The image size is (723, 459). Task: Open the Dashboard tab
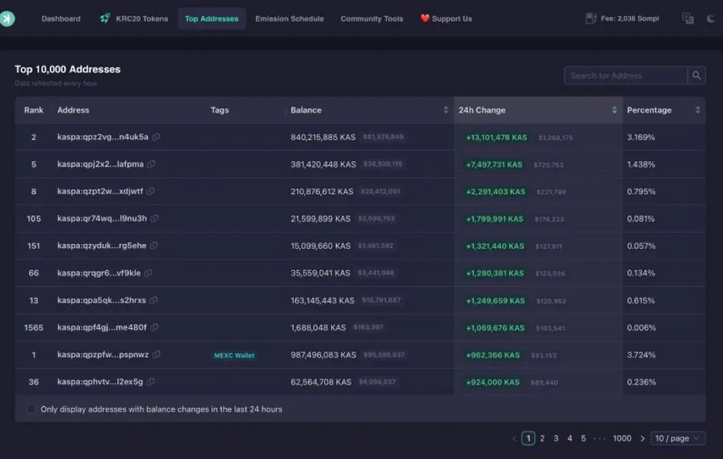pos(61,18)
